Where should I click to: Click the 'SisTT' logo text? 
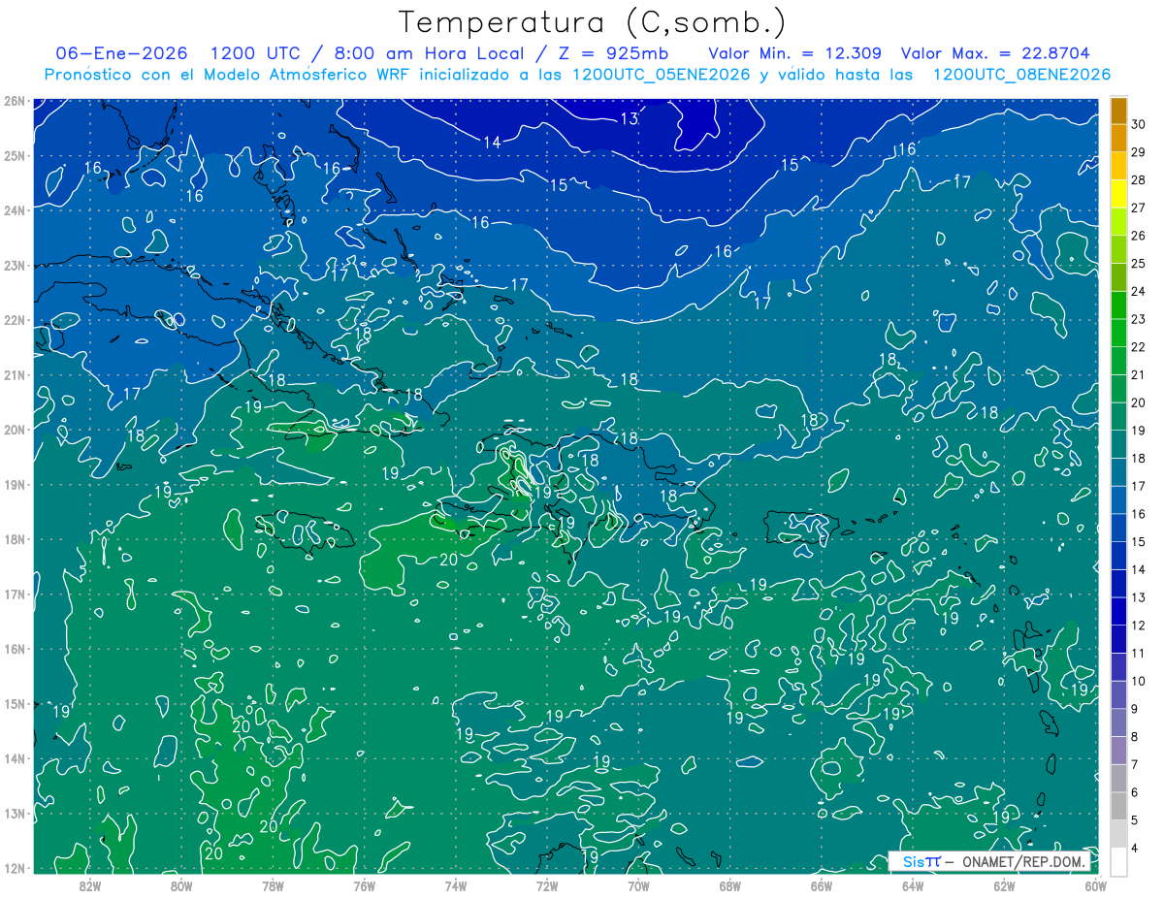[x=921, y=861]
